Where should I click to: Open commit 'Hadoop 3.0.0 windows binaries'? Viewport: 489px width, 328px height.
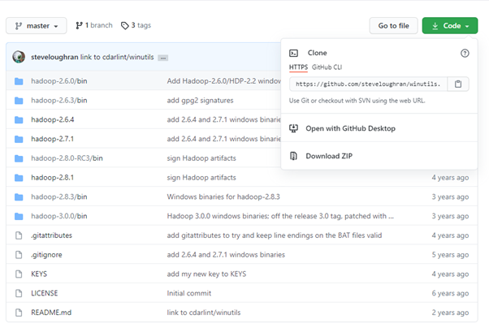point(280,217)
